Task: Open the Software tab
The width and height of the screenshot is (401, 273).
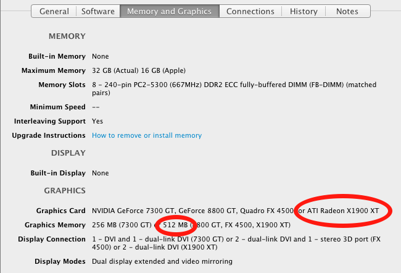Action: (x=98, y=11)
